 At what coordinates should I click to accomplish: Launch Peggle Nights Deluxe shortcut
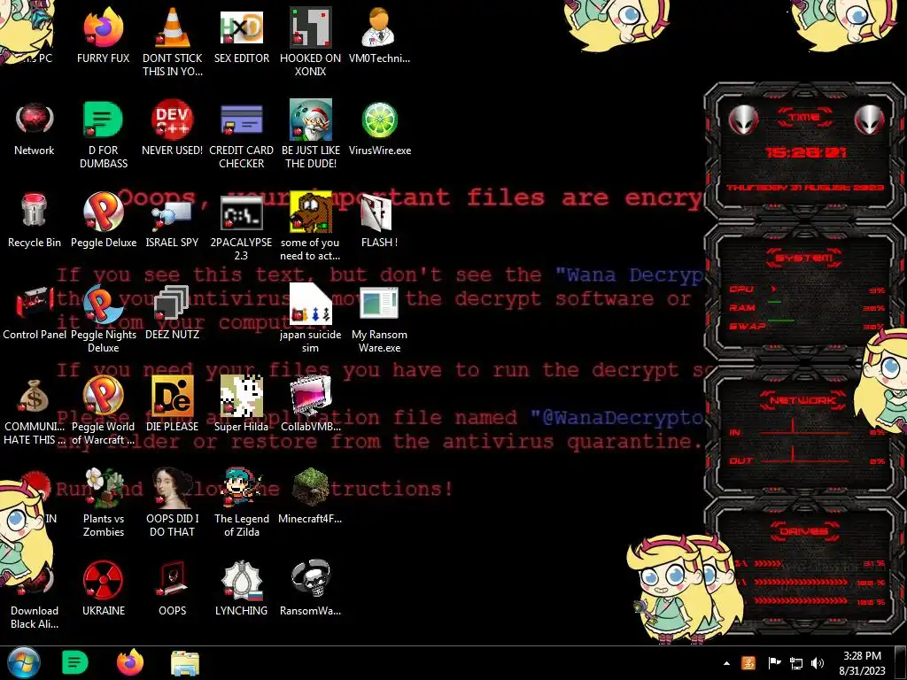(103, 303)
